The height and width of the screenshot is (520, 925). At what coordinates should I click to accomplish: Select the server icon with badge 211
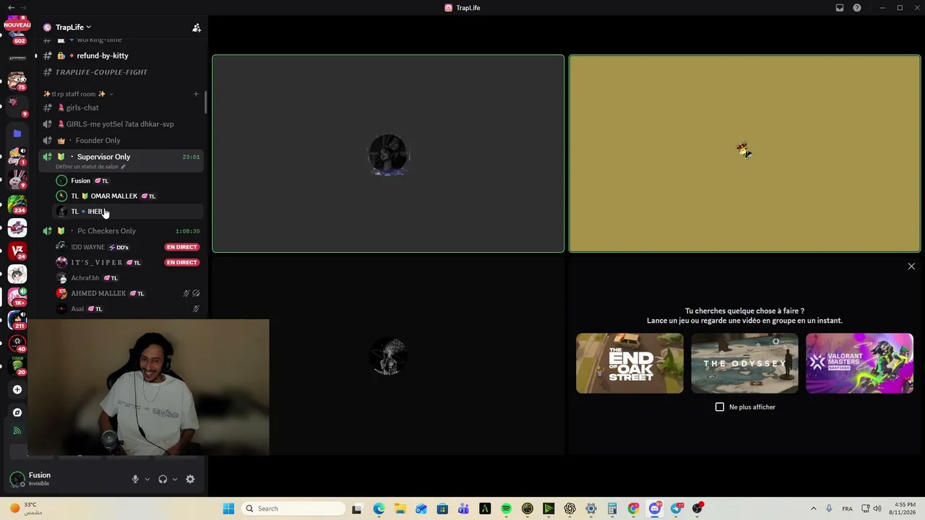point(17,320)
